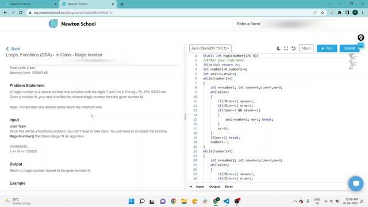Click the 'Problem Statement' heading

[27, 86]
